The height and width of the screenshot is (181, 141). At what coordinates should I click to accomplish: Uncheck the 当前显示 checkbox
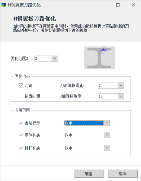[21, 123]
